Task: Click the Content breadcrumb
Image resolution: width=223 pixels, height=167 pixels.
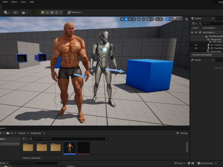Action: (x=21, y=133)
